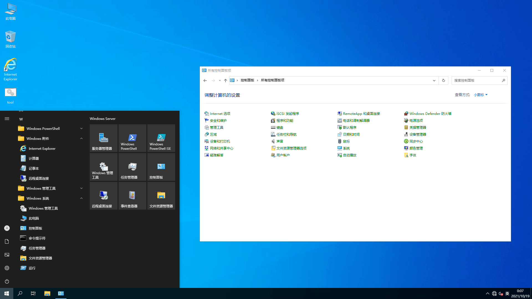Open Device Manager in Control Panel
This screenshot has height=299, width=532.
click(x=418, y=134)
